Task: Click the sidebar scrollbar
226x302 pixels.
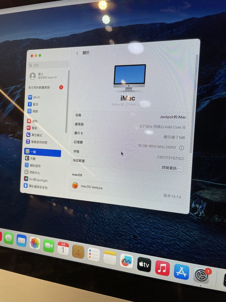Action: pos(67,102)
